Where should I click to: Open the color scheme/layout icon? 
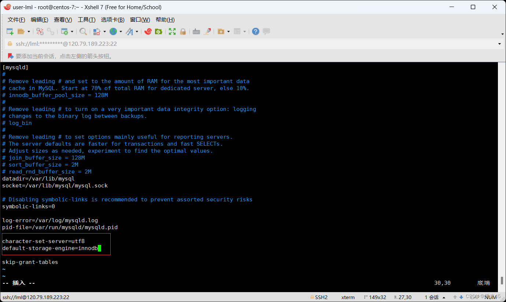coord(97,31)
